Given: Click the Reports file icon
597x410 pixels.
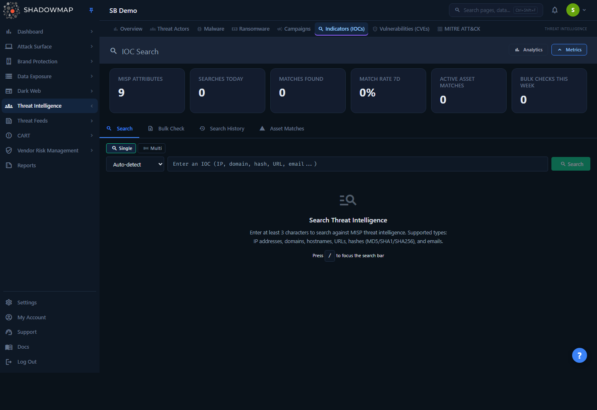Looking at the screenshot, I should (9, 165).
